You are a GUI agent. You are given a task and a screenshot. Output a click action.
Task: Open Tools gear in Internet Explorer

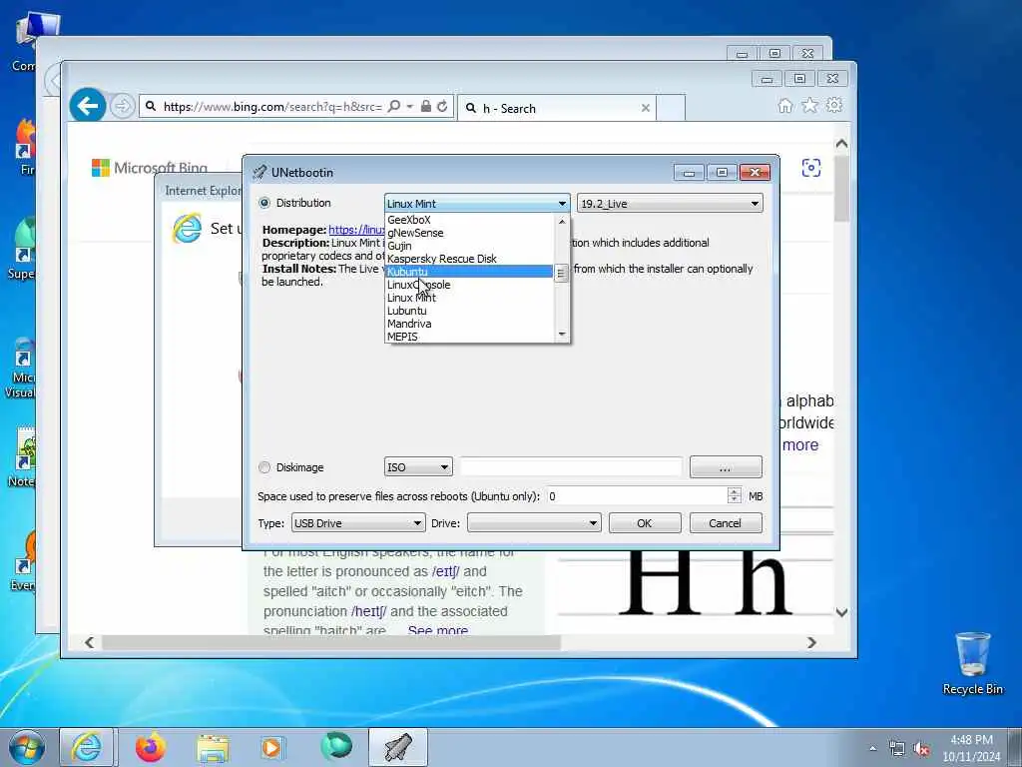(834, 105)
